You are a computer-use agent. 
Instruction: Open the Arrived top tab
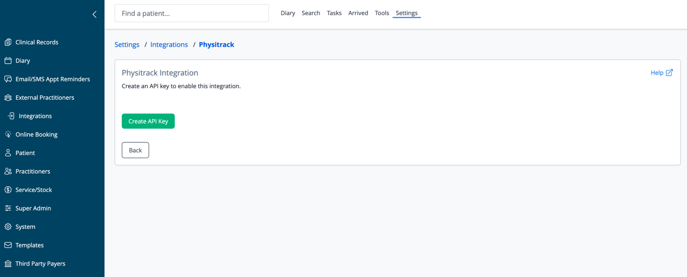358,13
